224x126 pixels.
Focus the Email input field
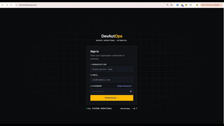coord(112,80)
